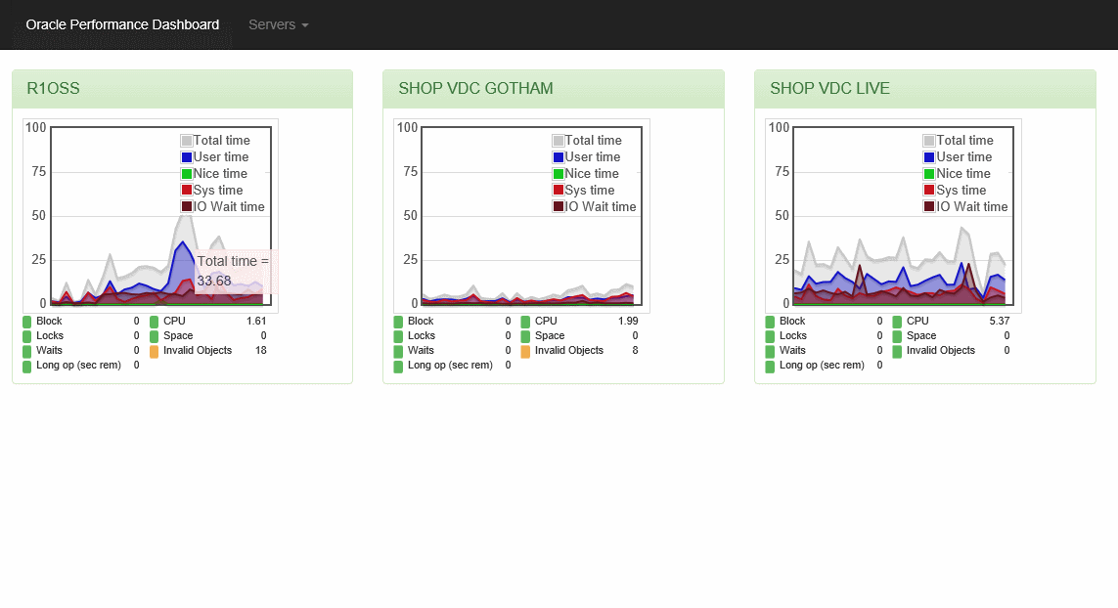Click the Total time swatch in R1OSS legend
The height and width of the screenshot is (608, 1118).
click(x=187, y=141)
